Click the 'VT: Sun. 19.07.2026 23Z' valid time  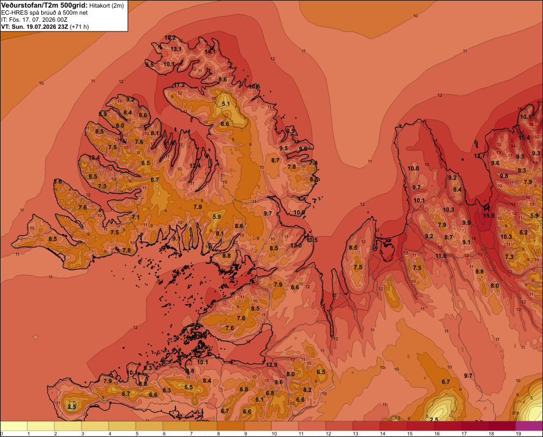(x=35, y=27)
